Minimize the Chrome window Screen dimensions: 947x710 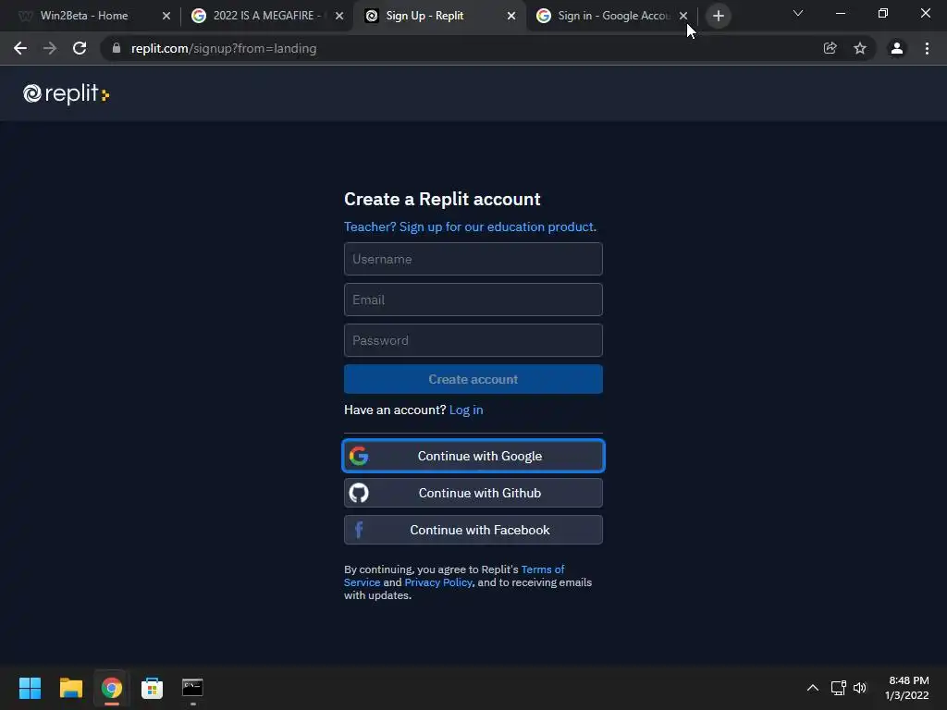tap(840, 13)
